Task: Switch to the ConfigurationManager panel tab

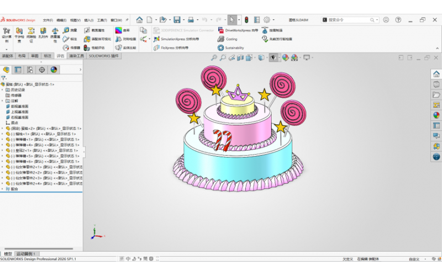Action: (x=30, y=70)
